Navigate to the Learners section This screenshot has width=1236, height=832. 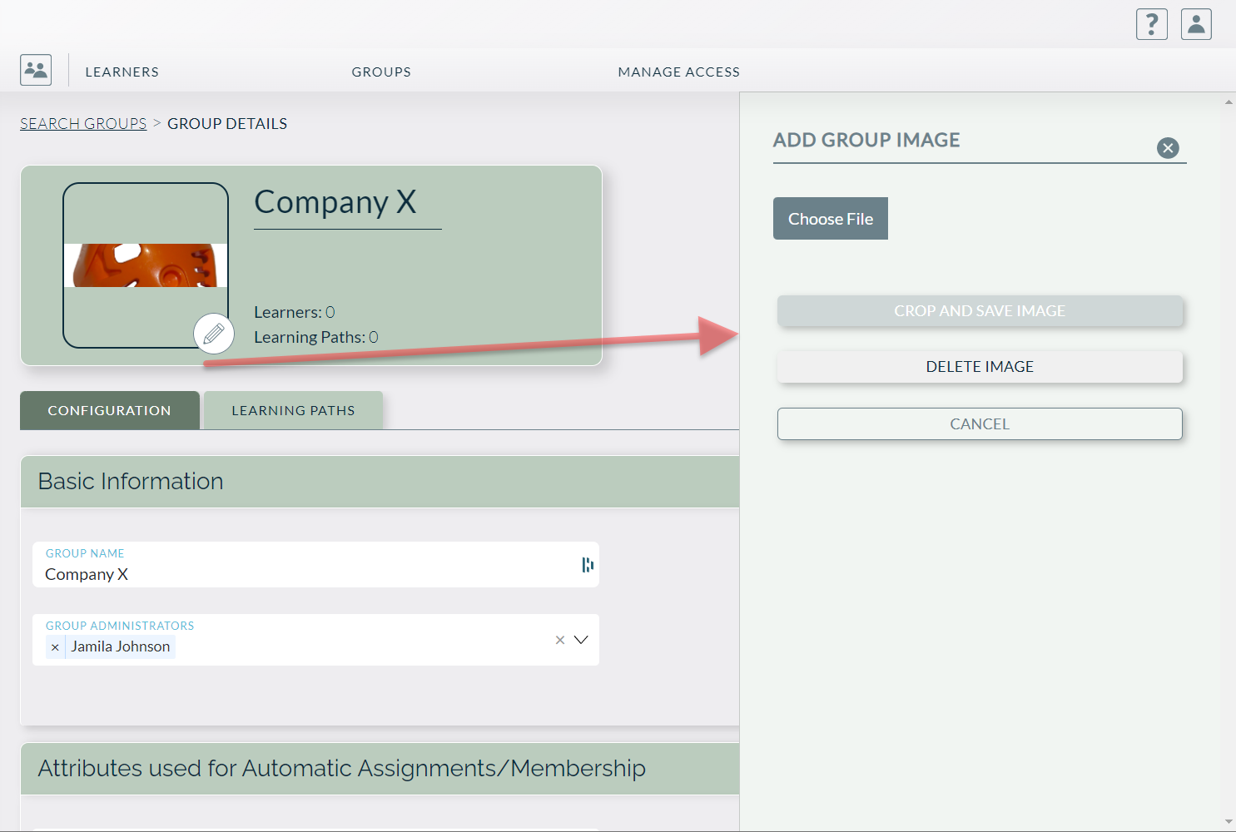click(x=122, y=72)
